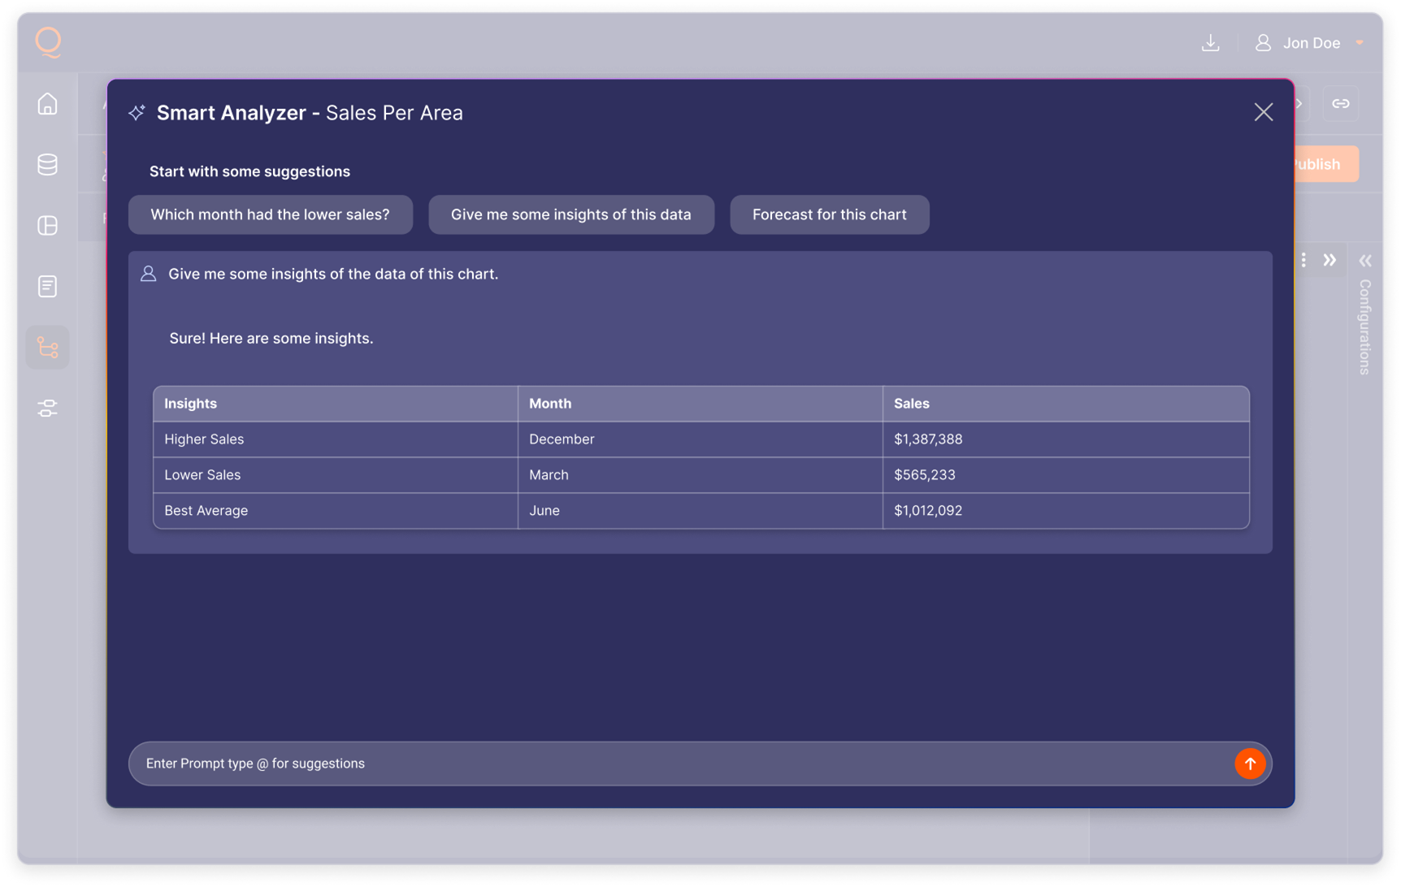The width and height of the screenshot is (1401, 887).
Task: Select 'Give me some insights of this data'
Action: 570,214
